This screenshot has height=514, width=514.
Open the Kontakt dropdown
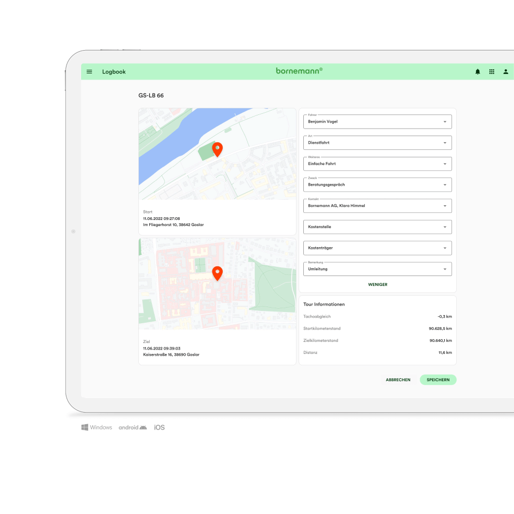pos(377,206)
